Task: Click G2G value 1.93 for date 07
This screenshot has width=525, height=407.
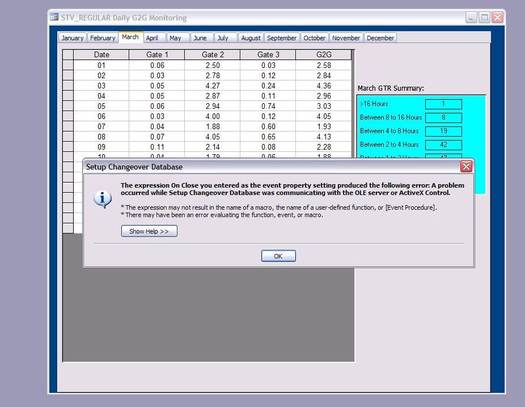Action: tap(324, 126)
